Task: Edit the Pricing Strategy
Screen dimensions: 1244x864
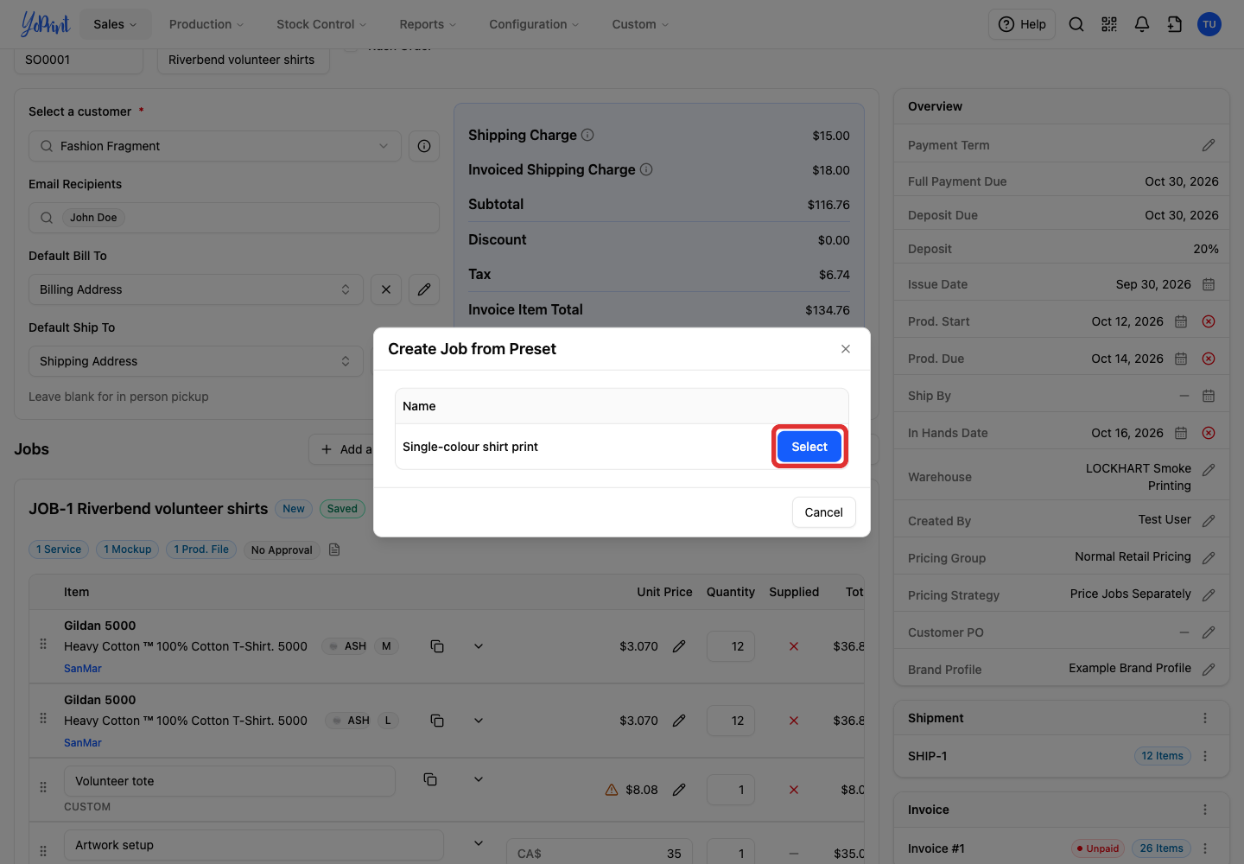Action: pyautogui.click(x=1209, y=594)
